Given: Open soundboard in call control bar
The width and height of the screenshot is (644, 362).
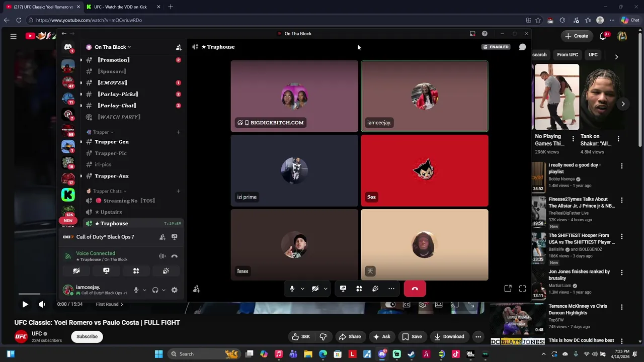Looking at the screenshot, I should click(375, 289).
